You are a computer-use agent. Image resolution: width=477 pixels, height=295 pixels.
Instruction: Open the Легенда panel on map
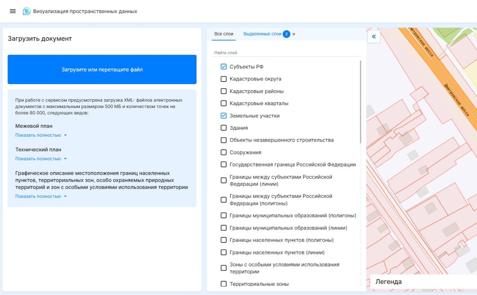[x=423, y=282]
